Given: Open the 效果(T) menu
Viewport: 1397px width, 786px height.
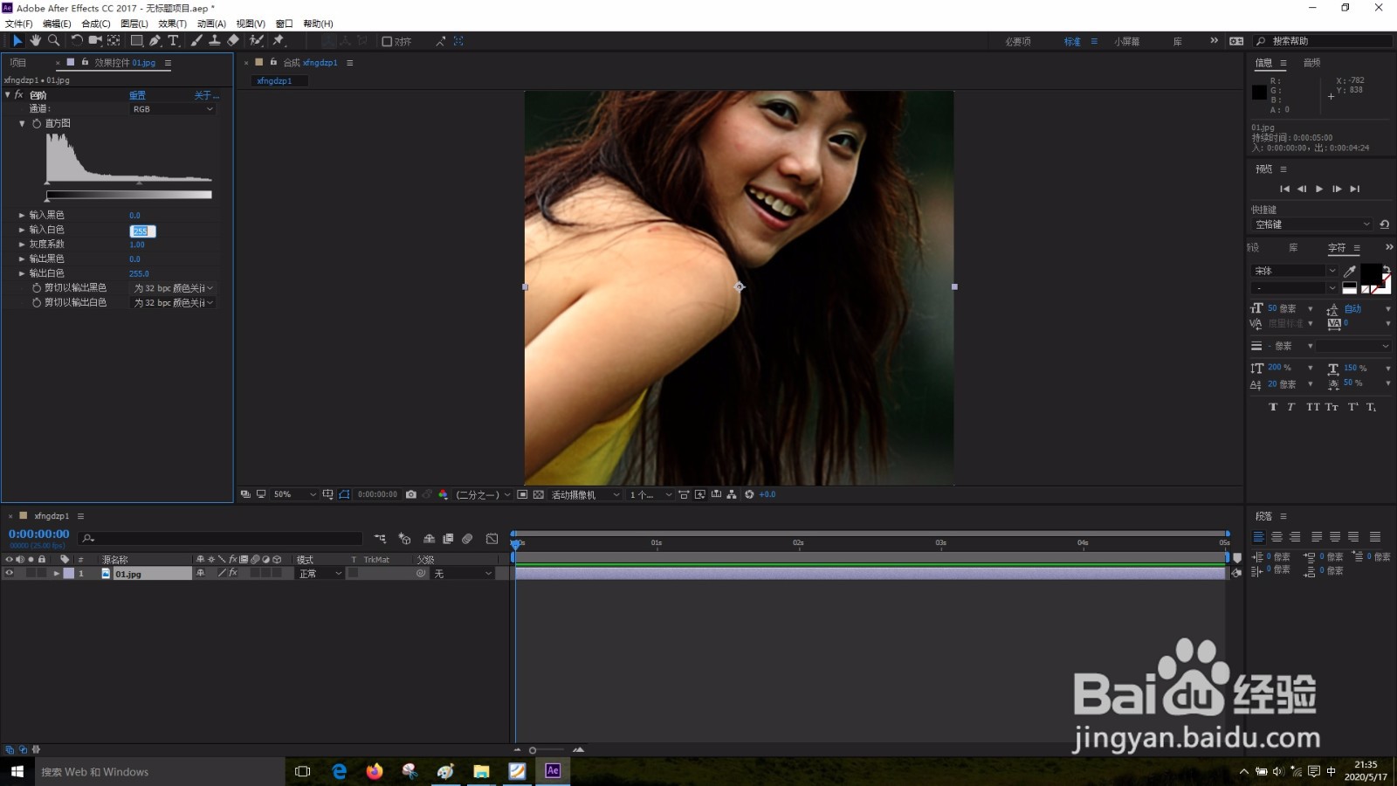Looking at the screenshot, I should pyautogui.click(x=172, y=24).
